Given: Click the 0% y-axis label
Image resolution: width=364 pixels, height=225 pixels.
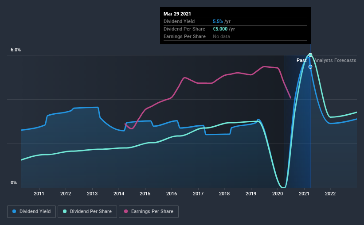Looking at the screenshot, I should coord(14,183).
